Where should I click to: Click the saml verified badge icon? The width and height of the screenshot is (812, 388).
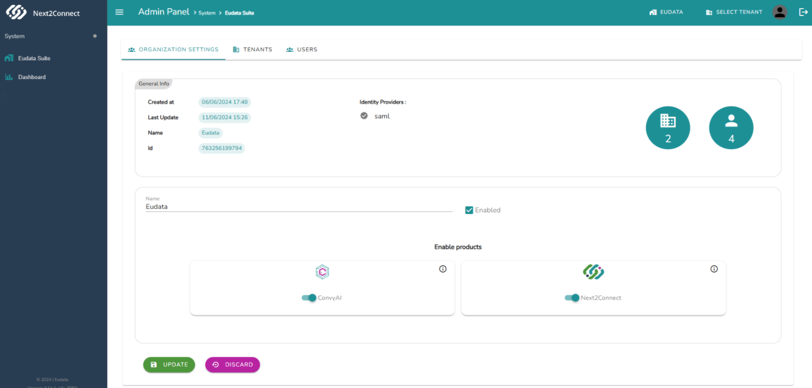364,116
